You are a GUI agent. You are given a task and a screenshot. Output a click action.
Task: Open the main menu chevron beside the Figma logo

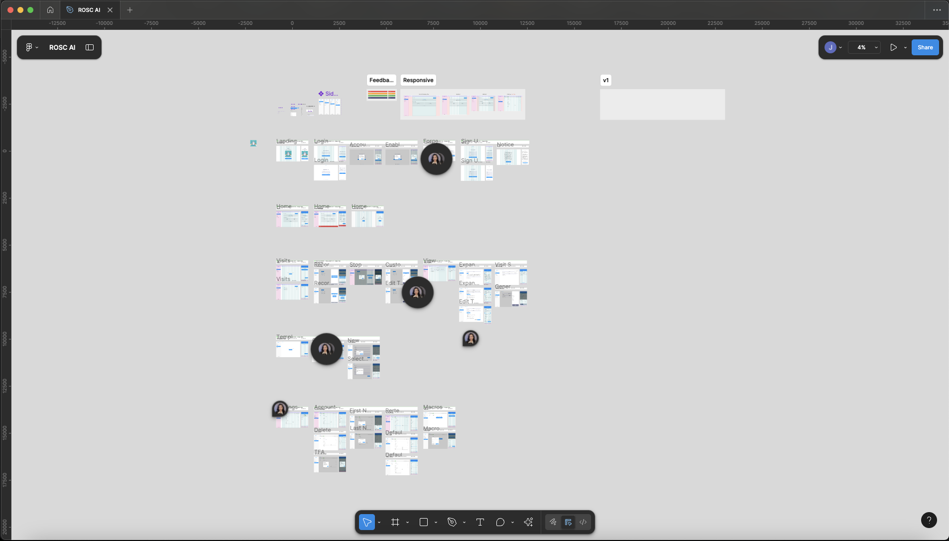tap(36, 47)
